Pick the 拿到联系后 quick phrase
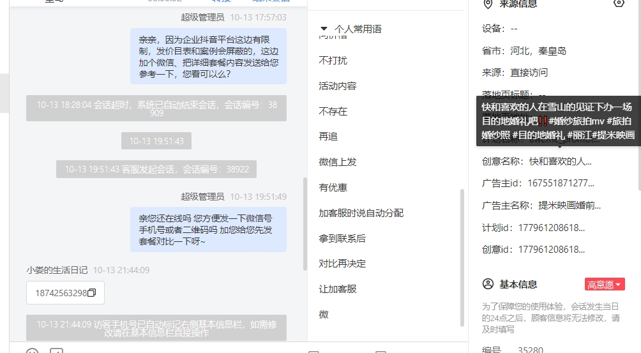This screenshot has height=353, width=641. [x=342, y=238]
